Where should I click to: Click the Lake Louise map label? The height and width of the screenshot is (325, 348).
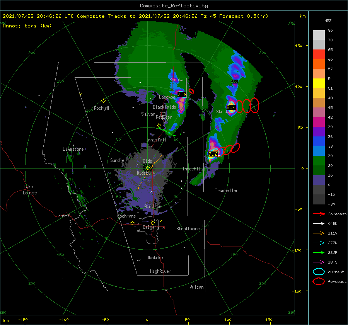point(30,190)
